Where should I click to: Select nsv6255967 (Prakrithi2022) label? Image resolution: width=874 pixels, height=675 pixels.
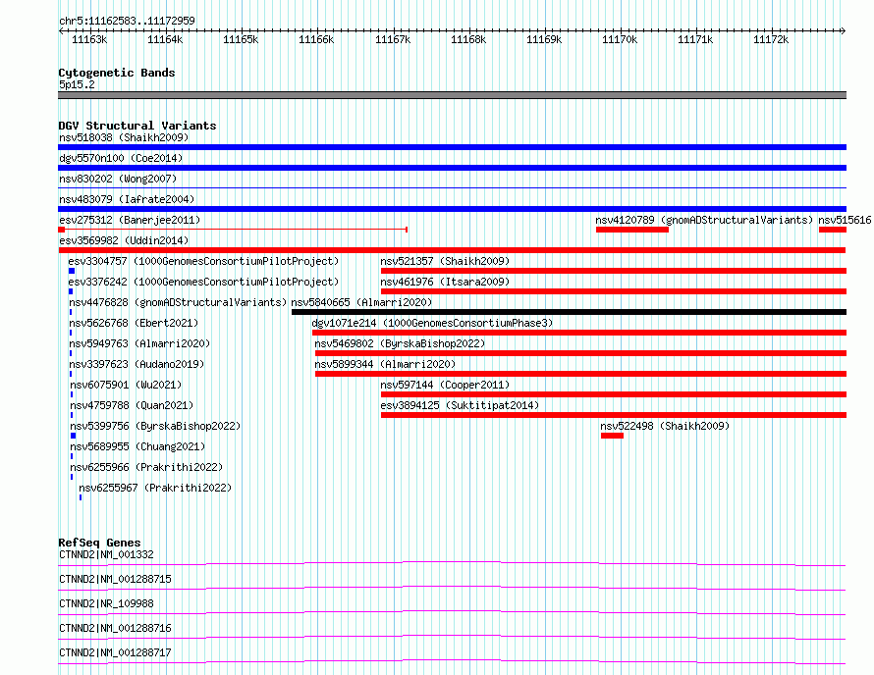point(155,488)
